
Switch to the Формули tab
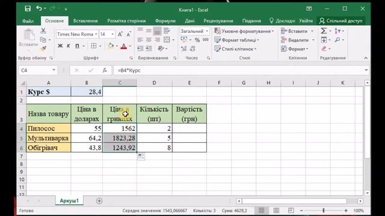point(165,21)
